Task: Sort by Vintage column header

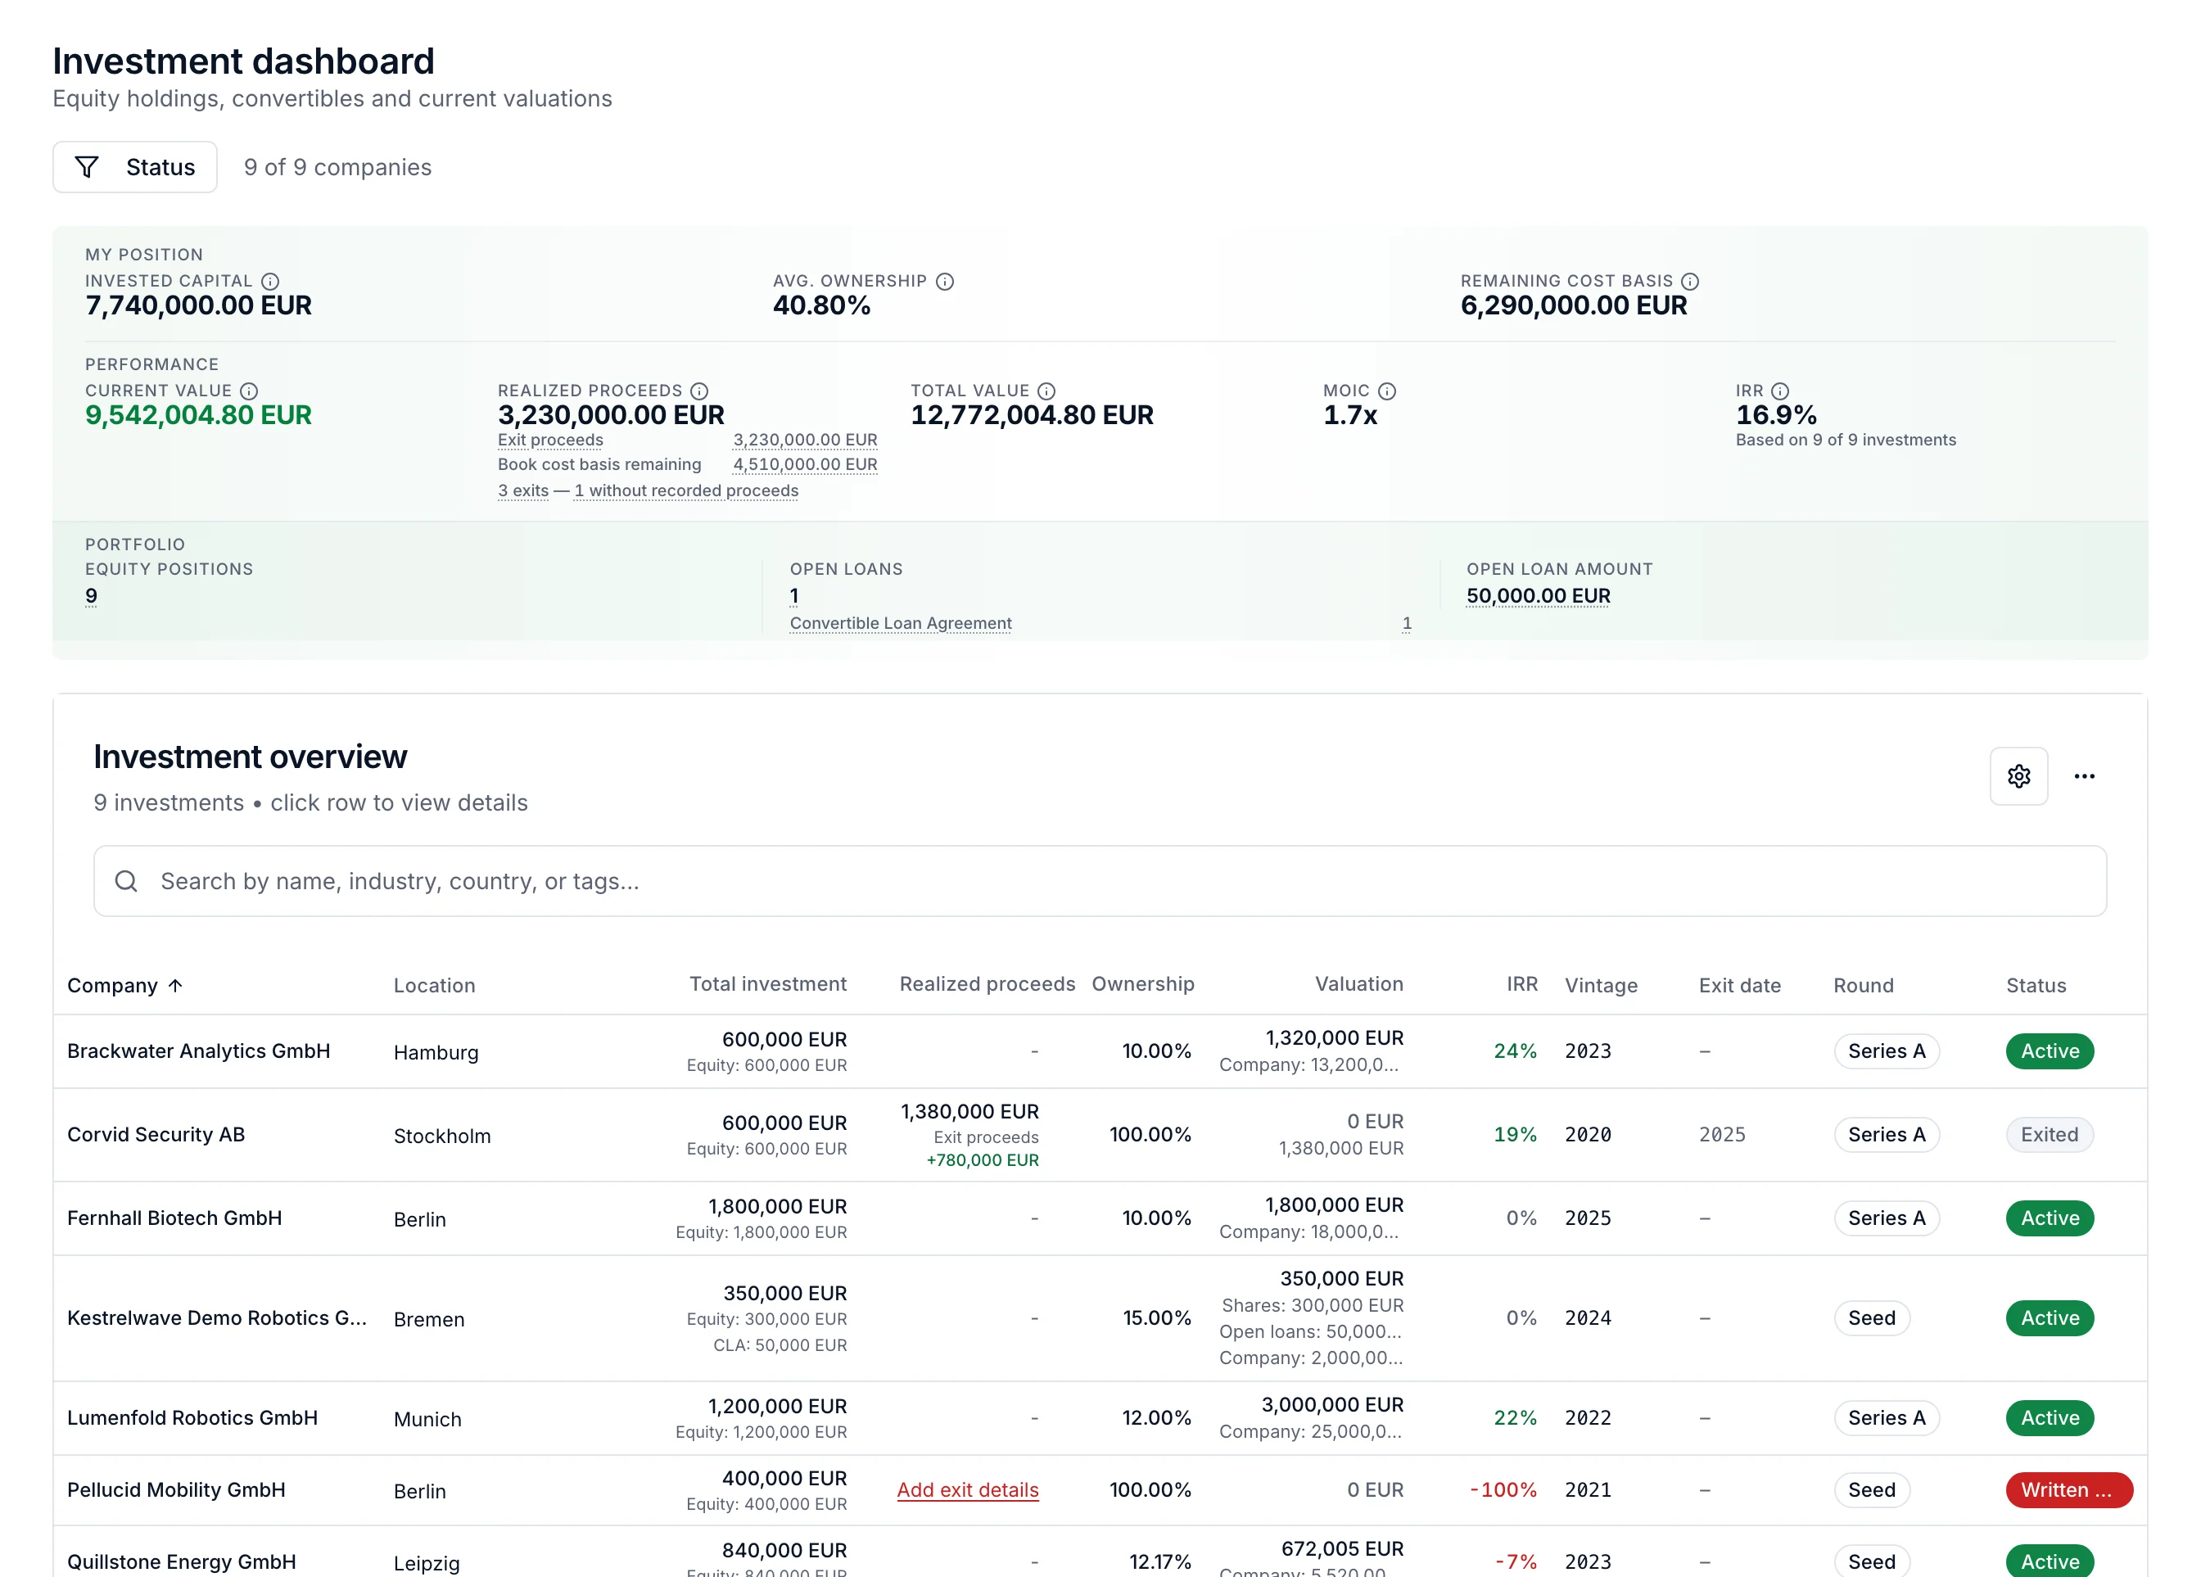Action: coord(1602,986)
